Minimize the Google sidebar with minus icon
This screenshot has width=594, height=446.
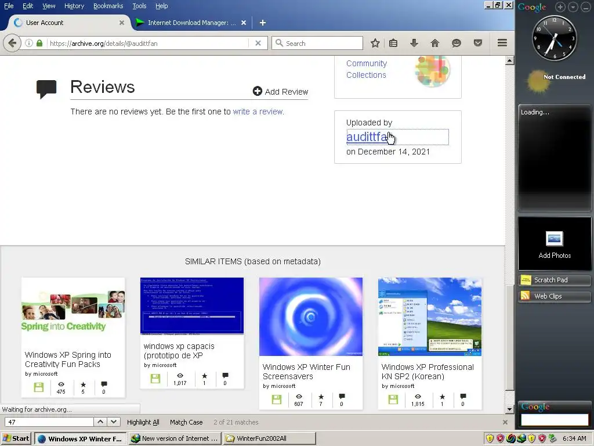tap(586, 7)
